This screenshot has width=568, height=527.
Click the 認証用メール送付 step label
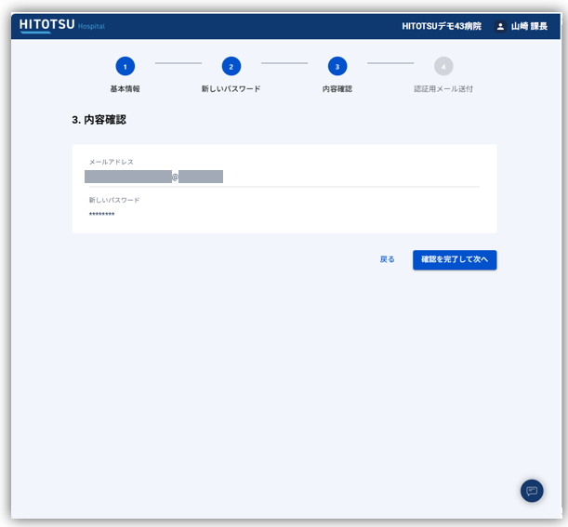443,89
